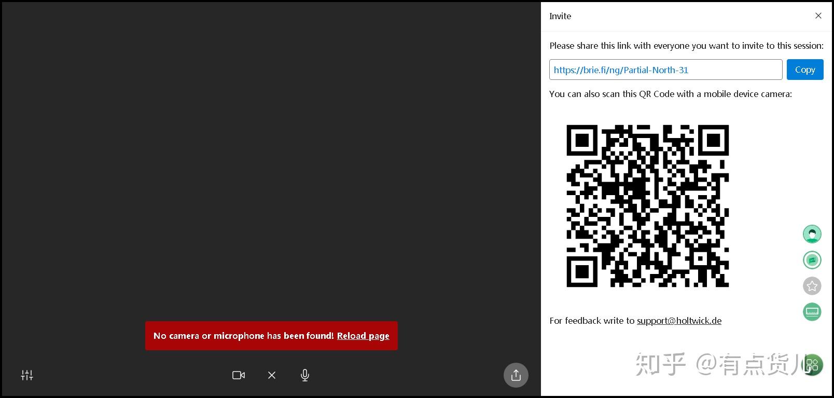
Task: Click the green chat bubble floating icon
Action: (x=812, y=260)
